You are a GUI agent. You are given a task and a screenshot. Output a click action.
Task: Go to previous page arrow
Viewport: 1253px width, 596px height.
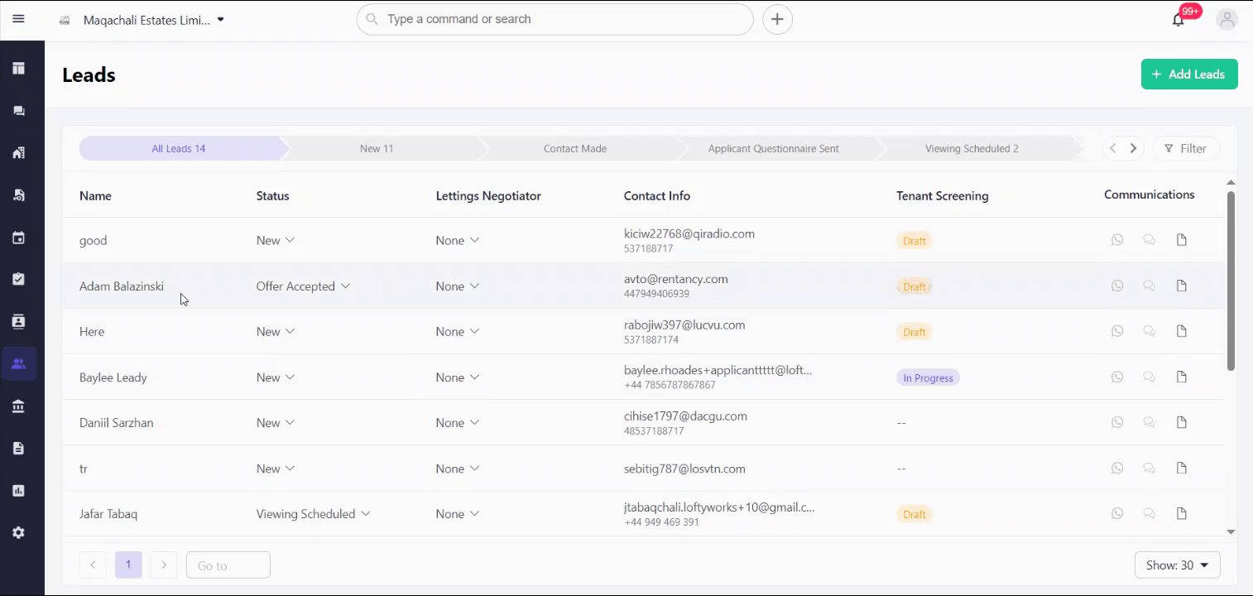pos(93,565)
